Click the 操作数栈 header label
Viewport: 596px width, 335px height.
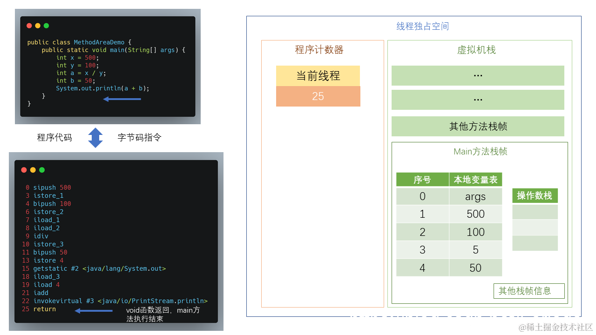[x=535, y=195]
